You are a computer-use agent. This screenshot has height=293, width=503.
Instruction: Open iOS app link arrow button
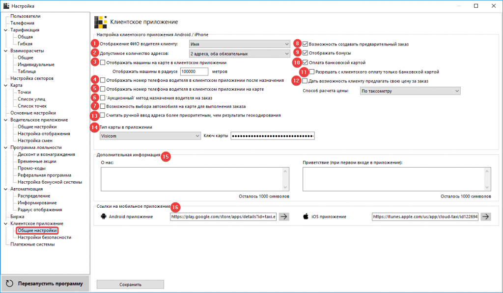pos(486,217)
